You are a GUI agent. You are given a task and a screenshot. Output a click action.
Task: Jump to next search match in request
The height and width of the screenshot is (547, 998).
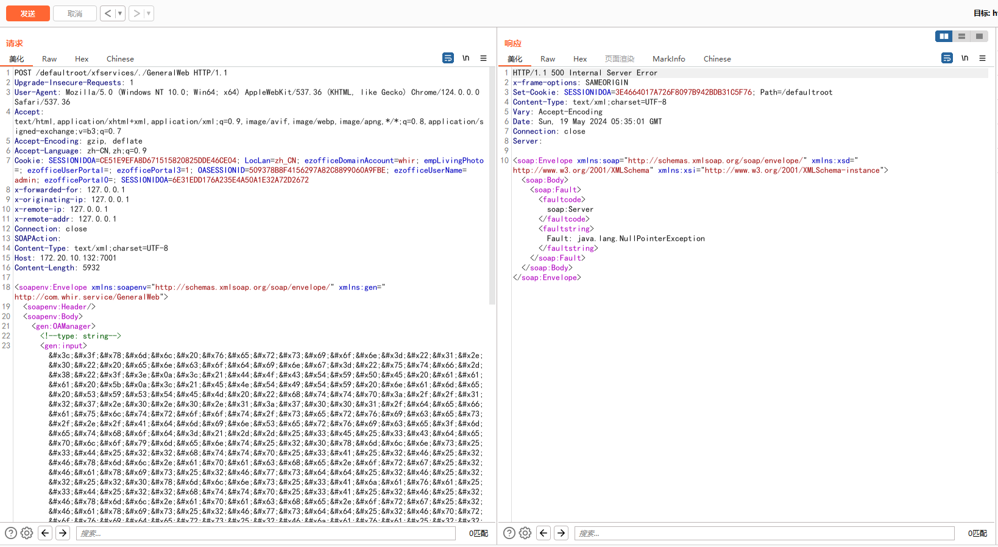63,533
